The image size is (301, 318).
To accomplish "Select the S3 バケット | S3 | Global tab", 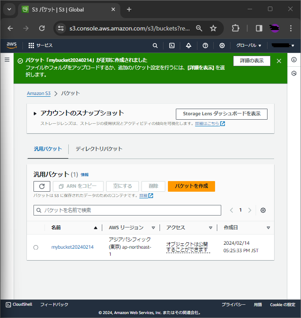I will click(x=69, y=10).
